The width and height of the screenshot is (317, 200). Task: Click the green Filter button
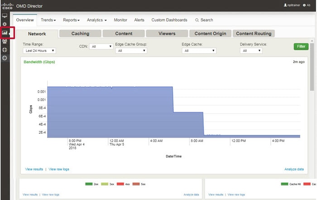pyautogui.click(x=301, y=47)
